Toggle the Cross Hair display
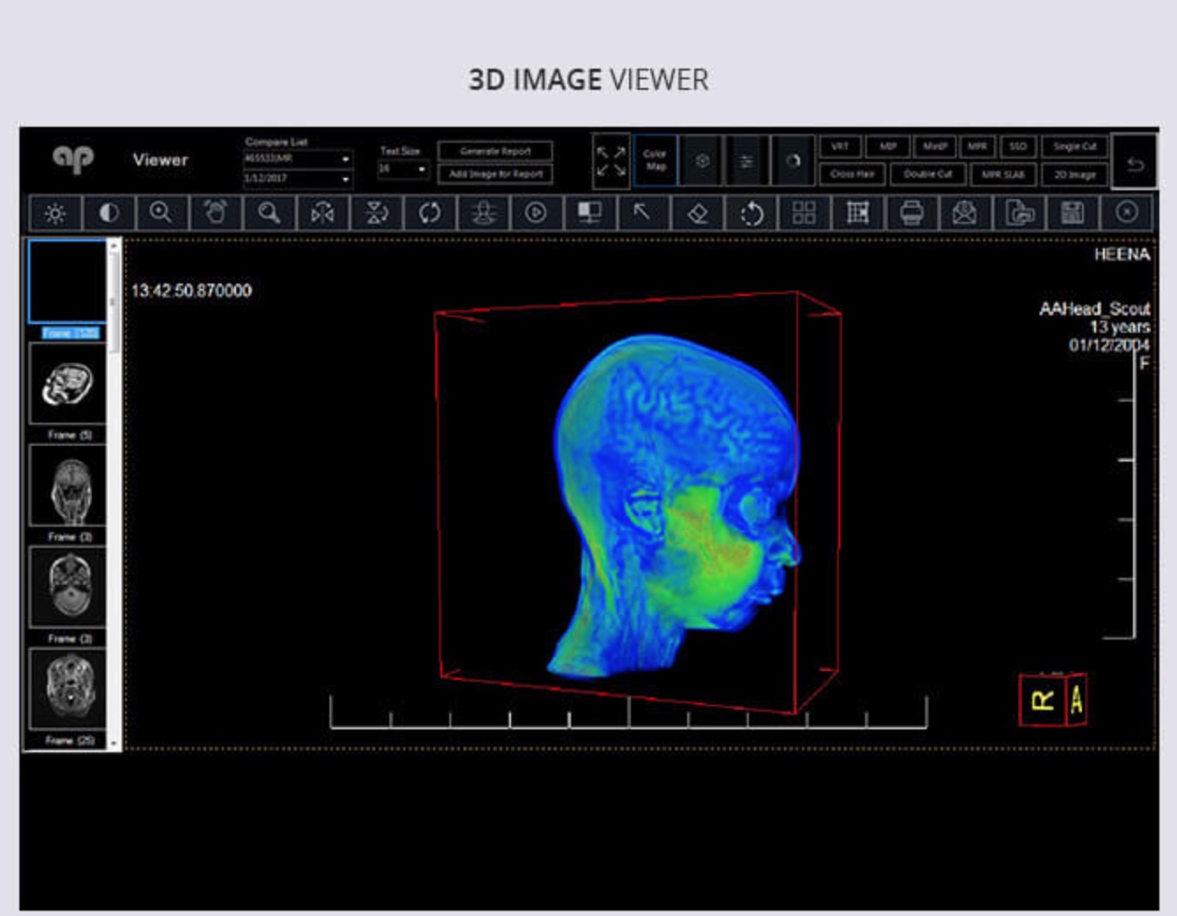Image resolution: width=1177 pixels, height=916 pixels. [852, 174]
